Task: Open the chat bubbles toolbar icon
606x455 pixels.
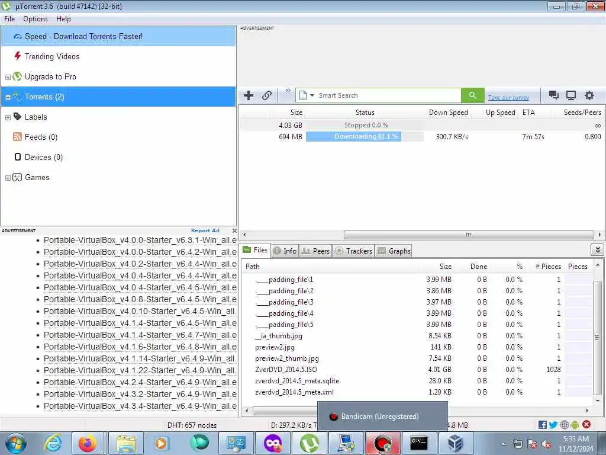Action: click(553, 95)
